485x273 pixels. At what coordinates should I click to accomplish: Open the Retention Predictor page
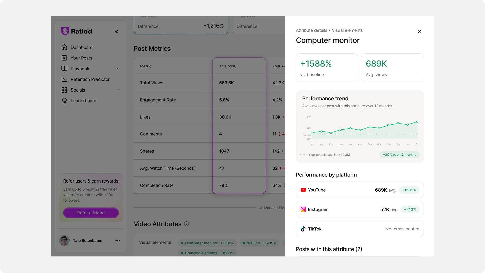click(x=90, y=79)
